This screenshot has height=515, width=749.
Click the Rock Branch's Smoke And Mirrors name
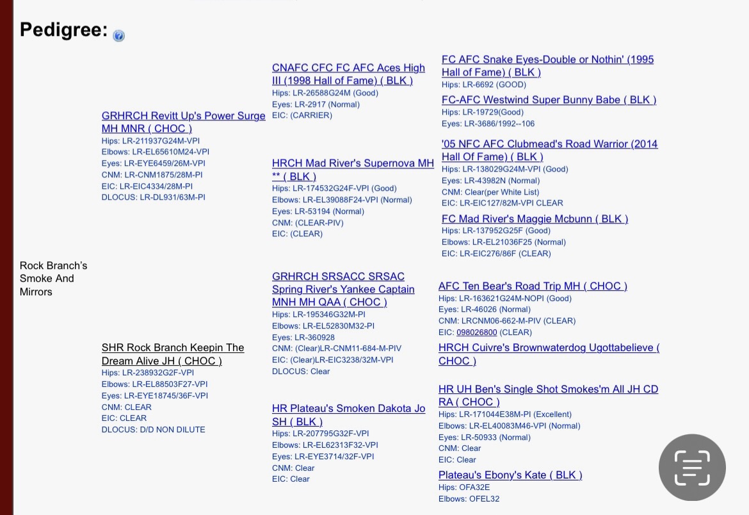point(54,278)
